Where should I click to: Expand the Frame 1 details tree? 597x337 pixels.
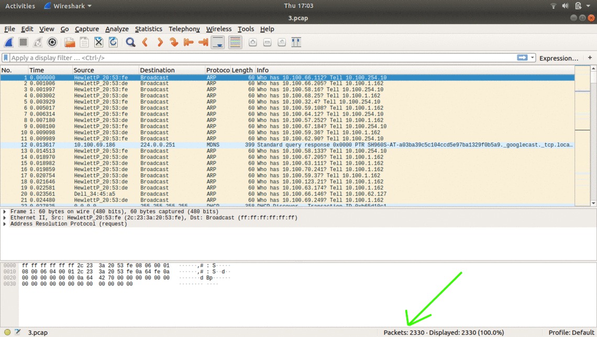pos(5,211)
